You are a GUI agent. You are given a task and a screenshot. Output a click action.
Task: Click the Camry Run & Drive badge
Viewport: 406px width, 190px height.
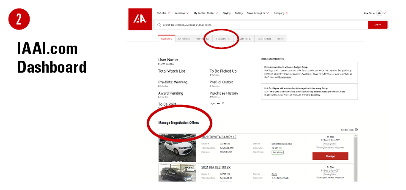[277, 152]
